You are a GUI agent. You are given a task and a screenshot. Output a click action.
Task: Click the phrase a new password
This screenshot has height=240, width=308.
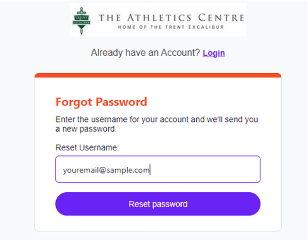tap(85, 129)
